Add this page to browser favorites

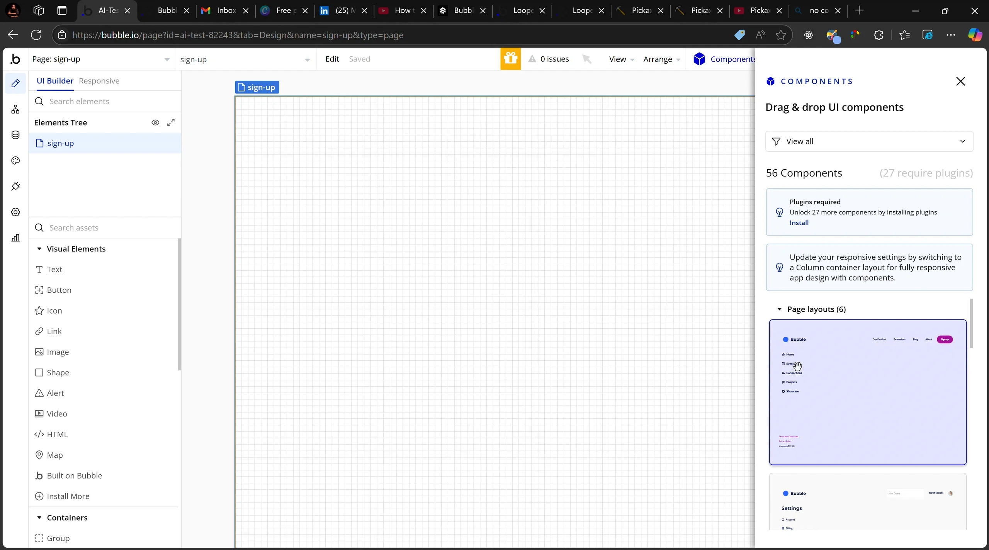[x=780, y=35]
